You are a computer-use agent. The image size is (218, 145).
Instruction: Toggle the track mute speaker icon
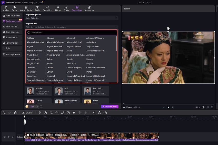tap(12, 137)
